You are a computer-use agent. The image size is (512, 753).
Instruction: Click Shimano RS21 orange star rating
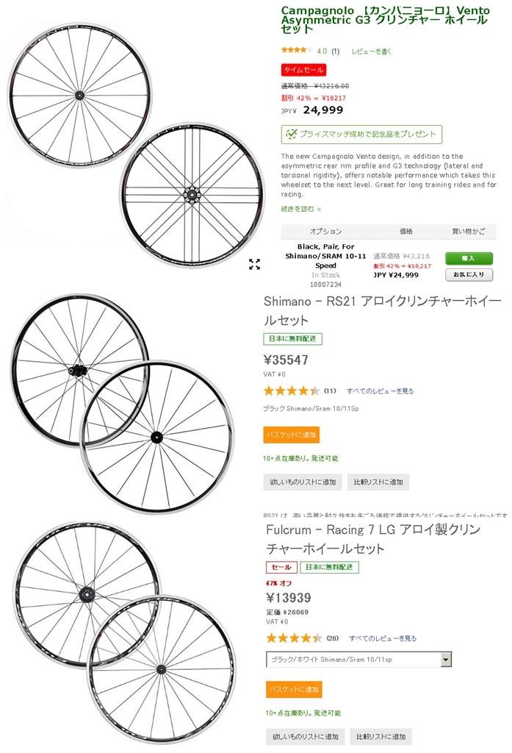tap(292, 390)
